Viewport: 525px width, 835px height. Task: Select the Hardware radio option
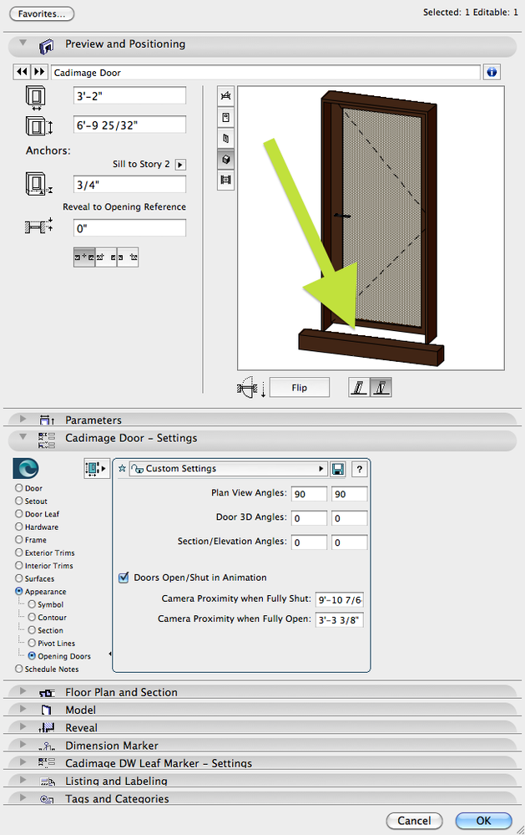[x=19, y=527]
